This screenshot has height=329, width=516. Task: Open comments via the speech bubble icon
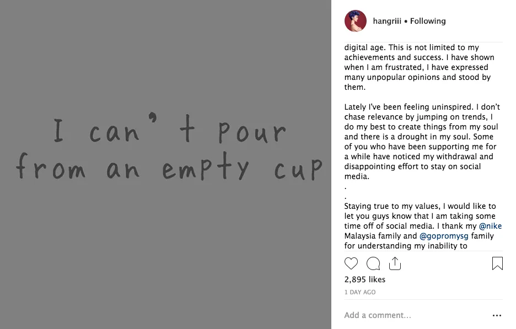(x=373, y=263)
